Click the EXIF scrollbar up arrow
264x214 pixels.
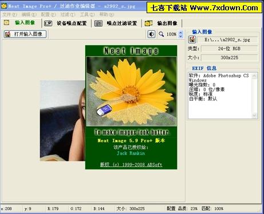(x=254, y=76)
